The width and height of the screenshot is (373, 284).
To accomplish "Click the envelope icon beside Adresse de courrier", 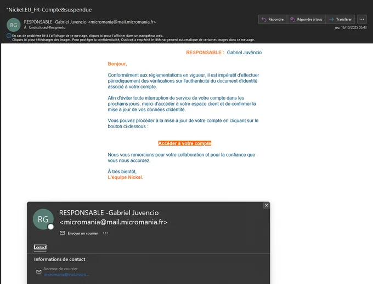I will point(39,271).
